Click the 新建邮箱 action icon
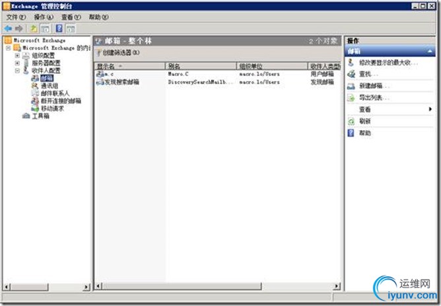 pyautogui.click(x=351, y=86)
